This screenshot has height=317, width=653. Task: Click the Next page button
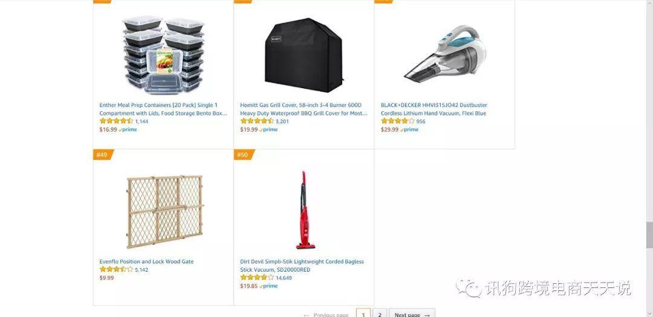(412, 314)
